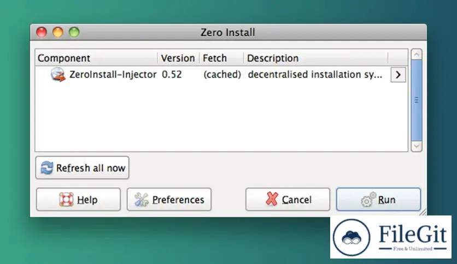This screenshot has height=264, width=457.
Task: Refresh all now
Action: pyautogui.click(x=82, y=168)
